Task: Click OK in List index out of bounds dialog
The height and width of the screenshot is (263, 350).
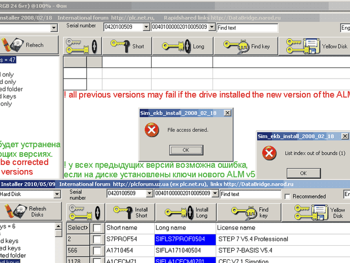Action: pos(303,173)
